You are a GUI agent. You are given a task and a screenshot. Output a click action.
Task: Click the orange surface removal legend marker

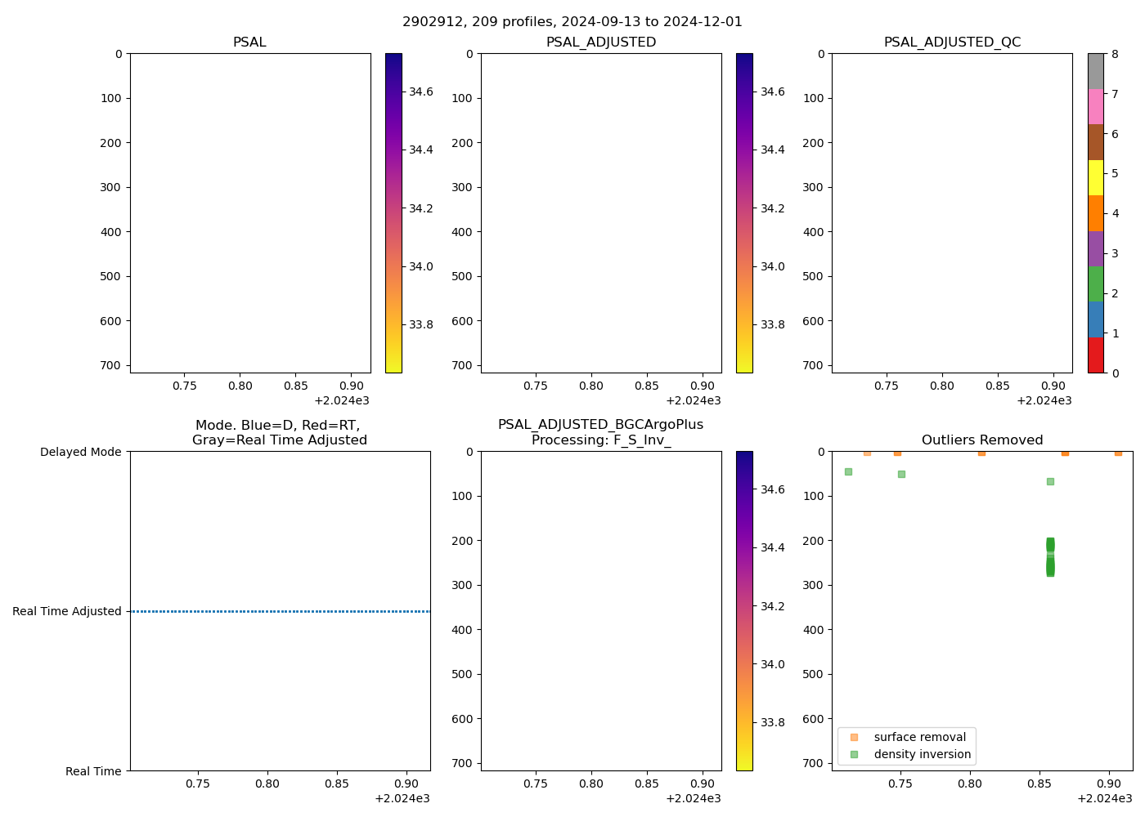coord(854,737)
